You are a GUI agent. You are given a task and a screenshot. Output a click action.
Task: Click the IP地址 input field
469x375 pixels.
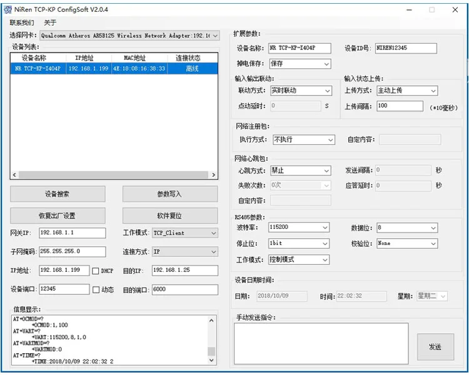pos(64,271)
